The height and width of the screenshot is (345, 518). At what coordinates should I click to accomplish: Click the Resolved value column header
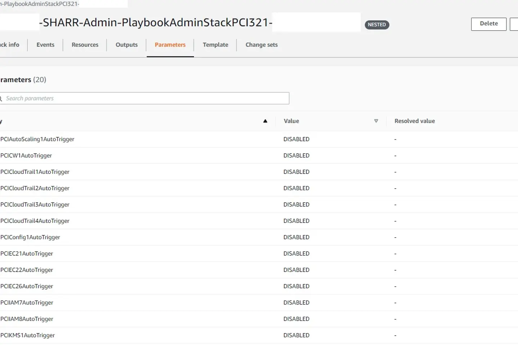pyautogui.click(x=414, y=121)
